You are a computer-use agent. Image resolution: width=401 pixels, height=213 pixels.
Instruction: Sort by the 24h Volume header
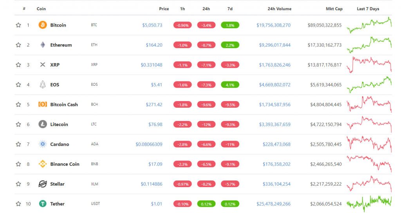pos(280,9)
